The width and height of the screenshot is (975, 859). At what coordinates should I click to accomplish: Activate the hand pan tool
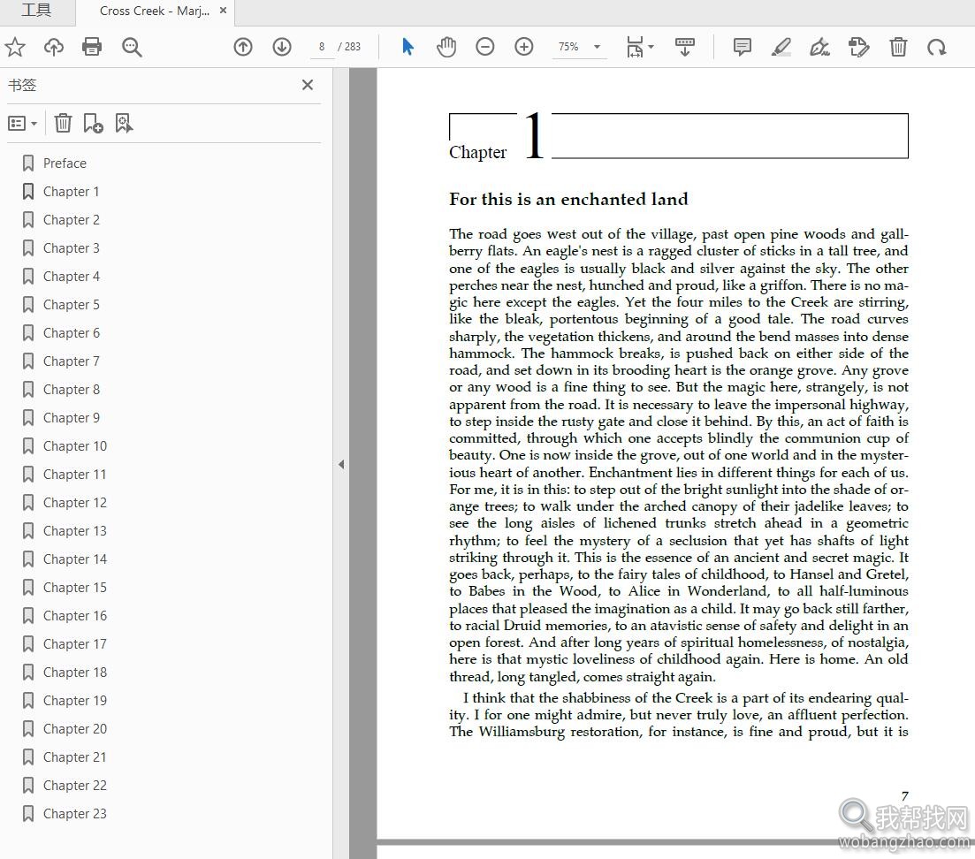446,47
